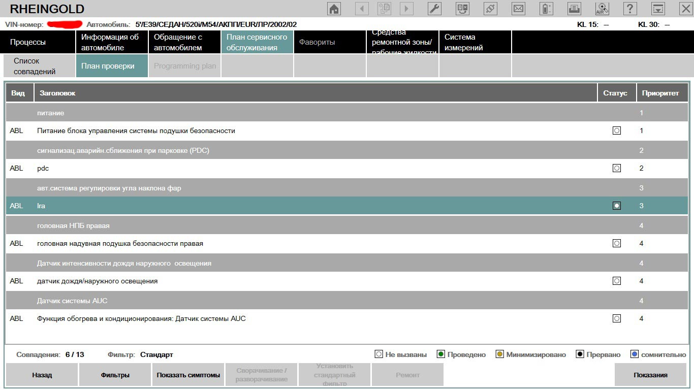The height and width of the screenshot is (390, 694).
Task: Open the document history toolbar icon
Action: coord(384,9)
